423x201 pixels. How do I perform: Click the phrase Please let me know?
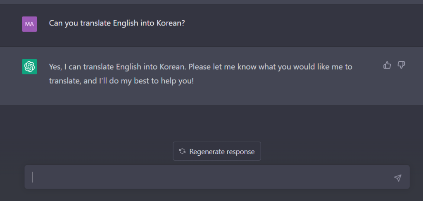pos(223,67)
